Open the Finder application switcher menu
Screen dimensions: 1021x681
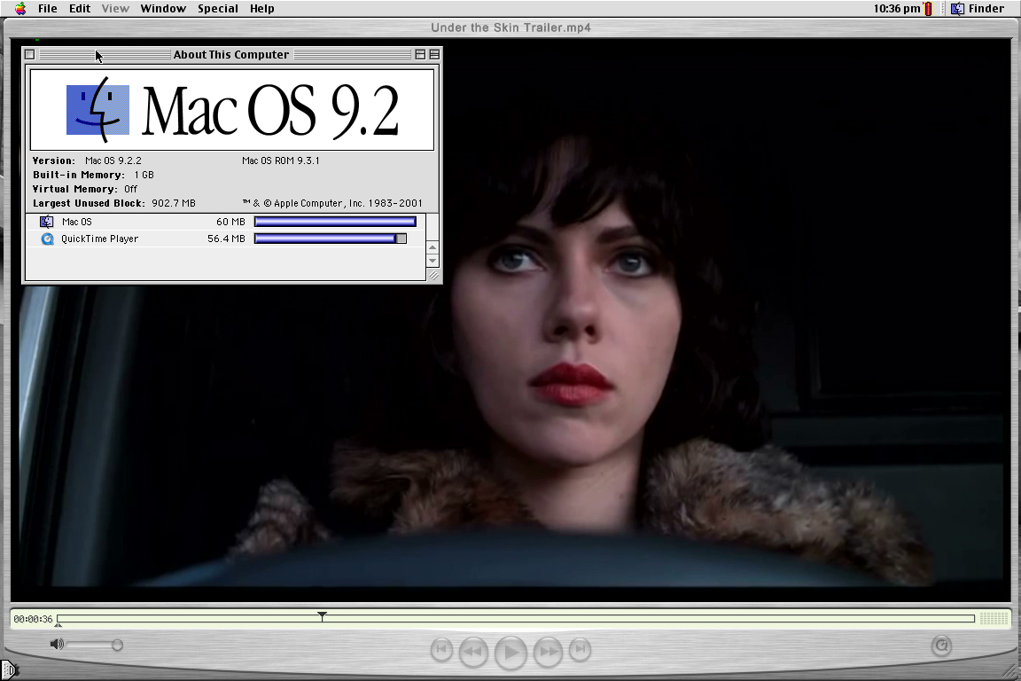point(978,9)
